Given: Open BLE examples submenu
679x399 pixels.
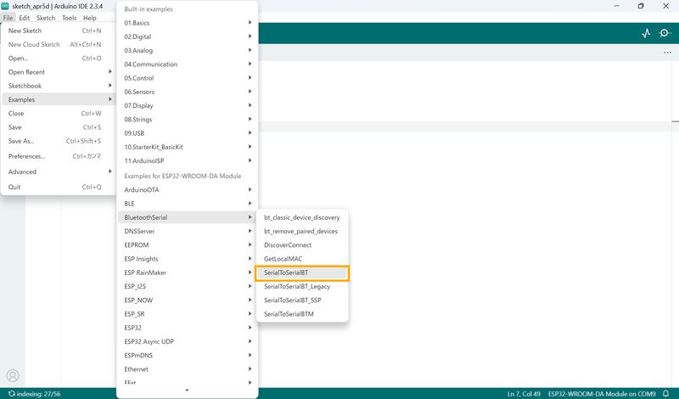Looking at the screenshot, I should pos(187,204).
